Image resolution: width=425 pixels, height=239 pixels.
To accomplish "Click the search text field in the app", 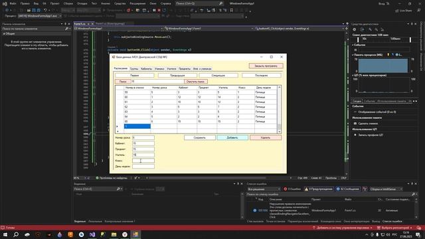I will (157, 82).
